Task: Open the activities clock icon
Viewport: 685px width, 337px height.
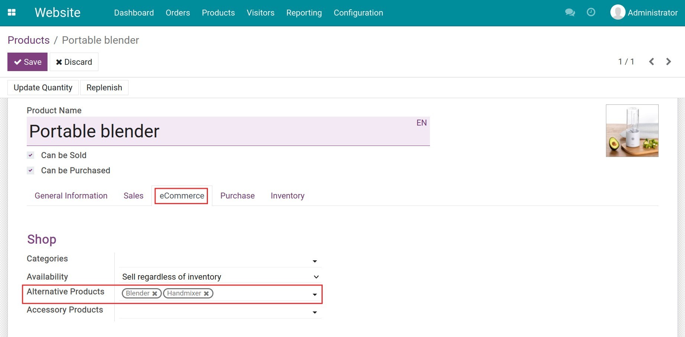Action: [591, 13]
